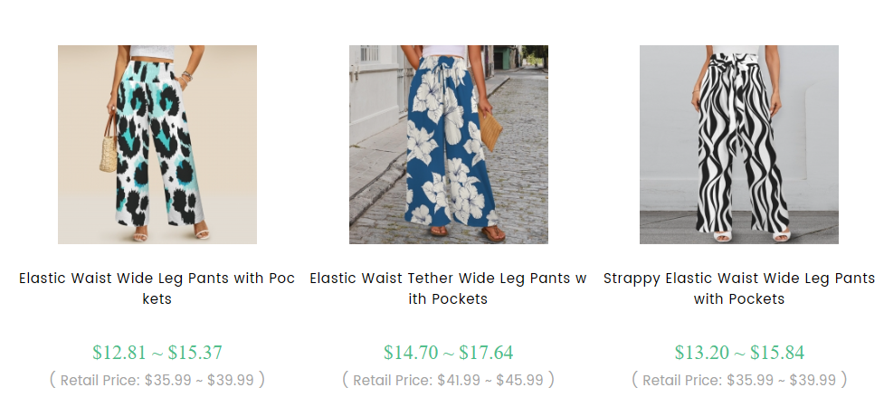Click the $15.37 price
The width and height of the screenshot is (884, 416).
[x=195, y=353]
